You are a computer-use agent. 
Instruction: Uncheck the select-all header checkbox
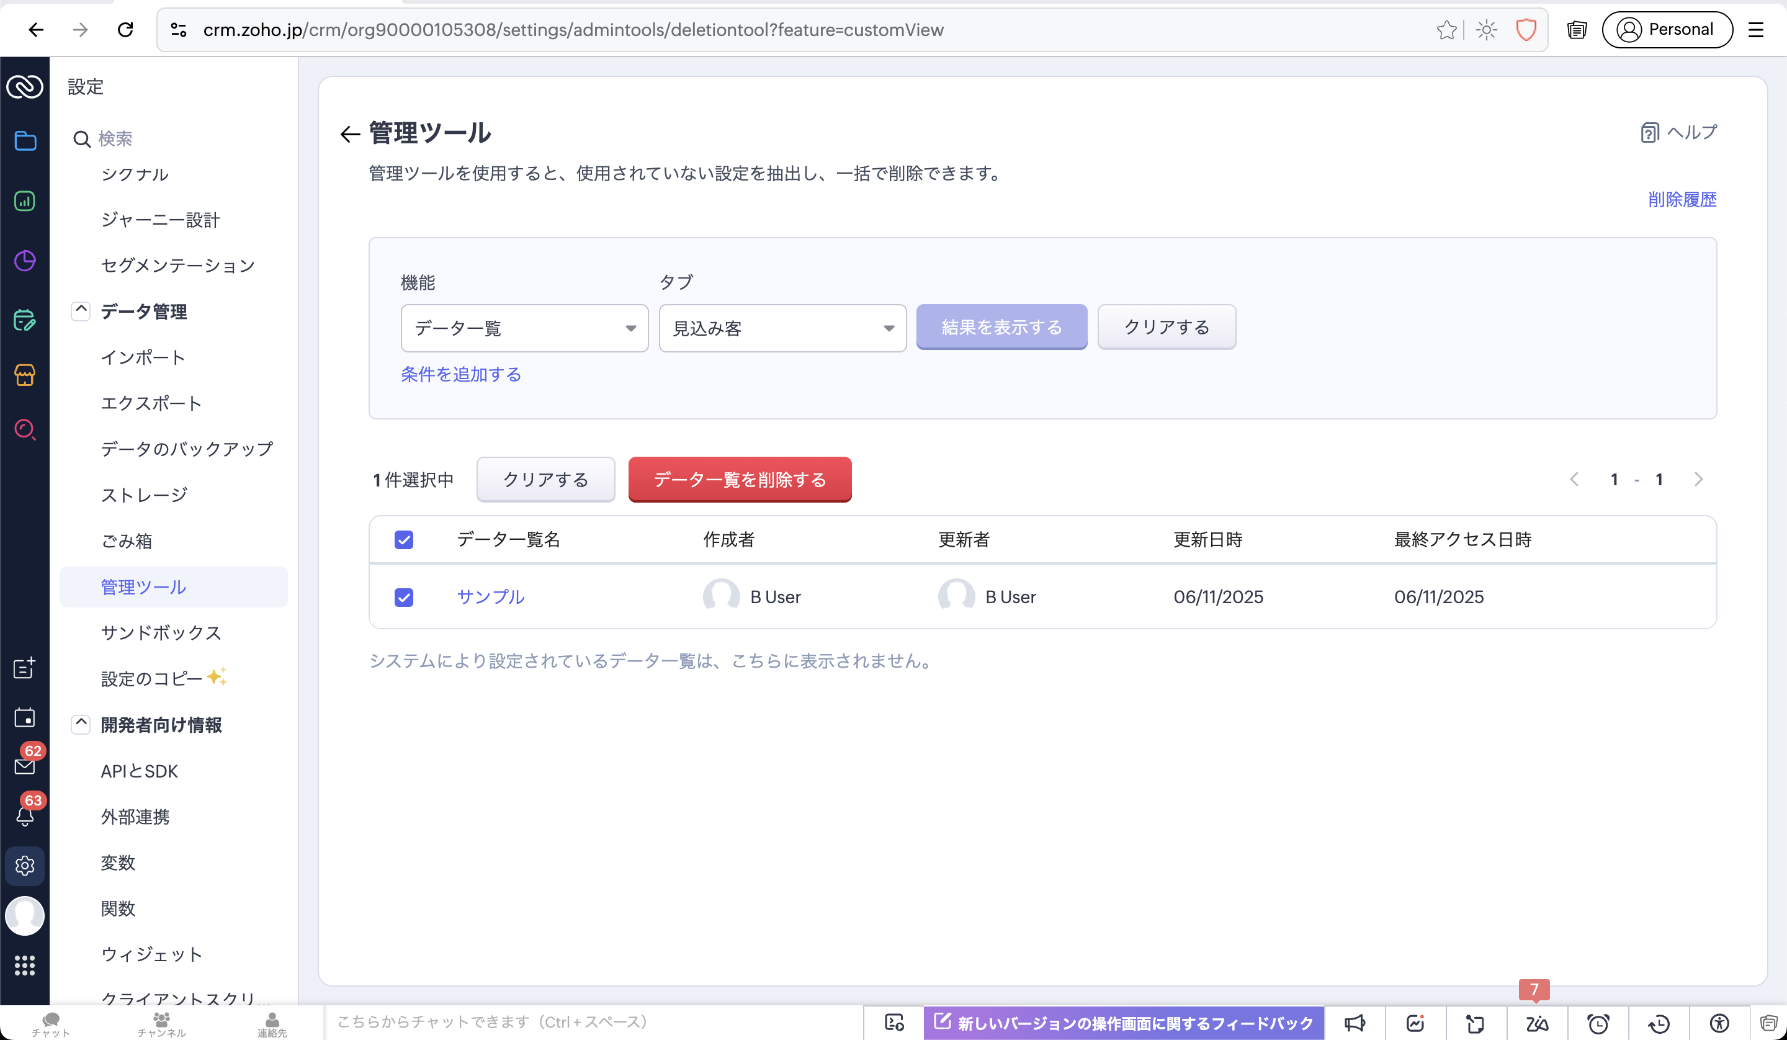pos(403,540)
